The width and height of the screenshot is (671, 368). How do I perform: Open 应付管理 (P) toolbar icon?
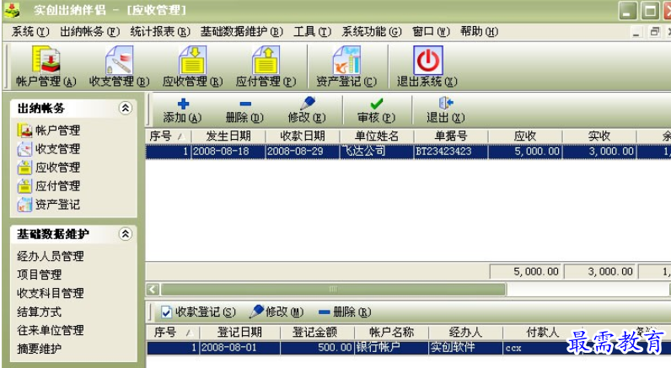(266, 61)
